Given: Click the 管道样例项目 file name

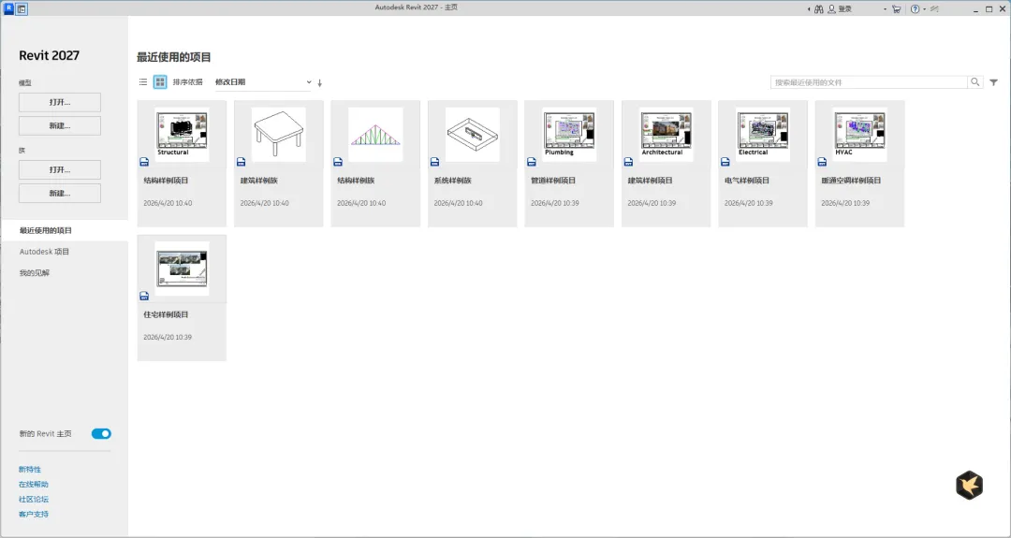Looking at the screenshot, I should pyautogui.click(x=553, y=181).
